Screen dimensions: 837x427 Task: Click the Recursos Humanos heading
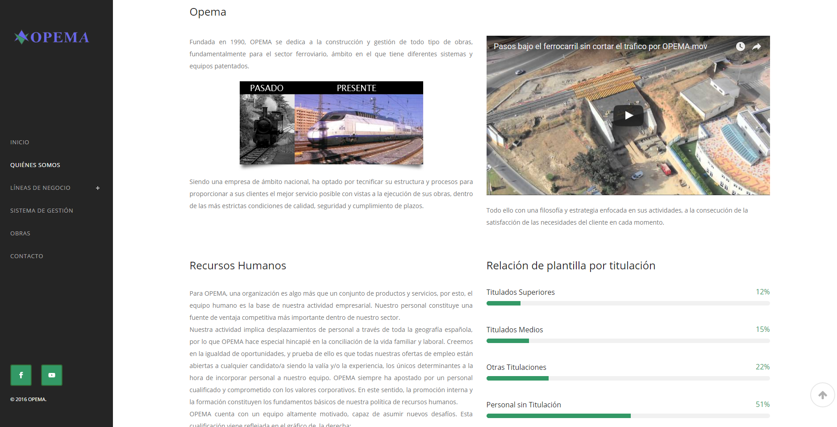point(238,266)
